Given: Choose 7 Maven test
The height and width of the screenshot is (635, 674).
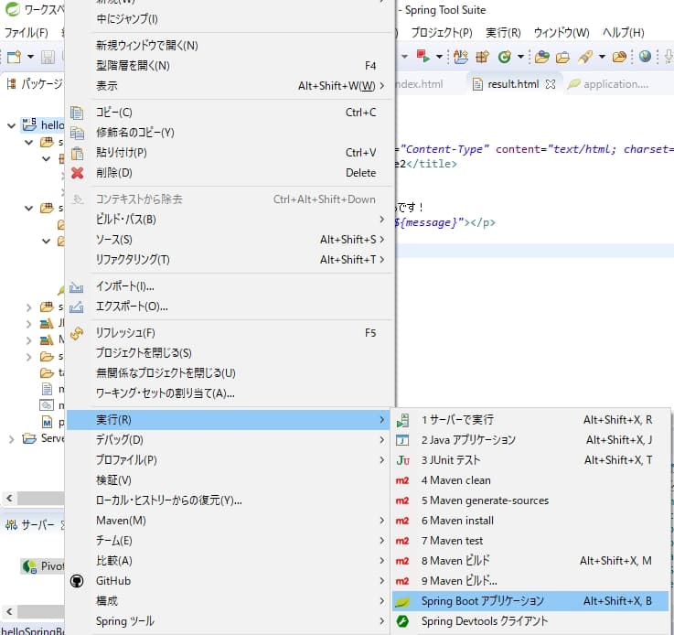Looking at the screenshot, I should point(530,541).
